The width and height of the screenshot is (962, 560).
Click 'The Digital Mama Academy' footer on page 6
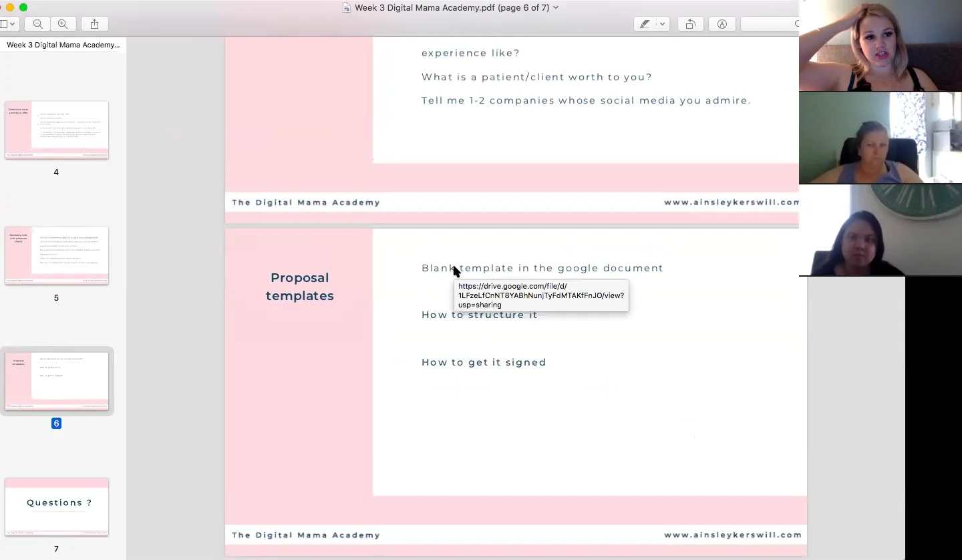click(x=306, y=535)
